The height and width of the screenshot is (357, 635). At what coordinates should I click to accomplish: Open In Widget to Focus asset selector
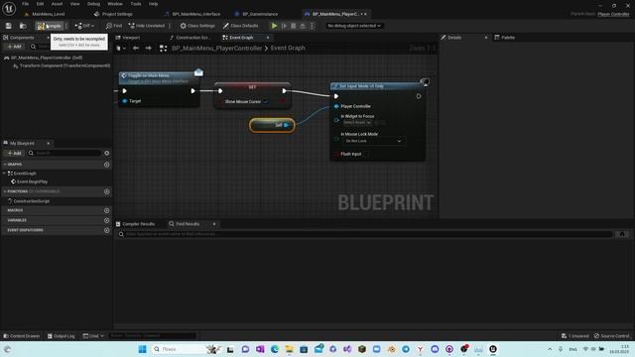(357, 122)
